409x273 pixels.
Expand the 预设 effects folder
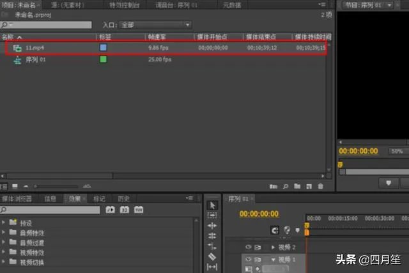(3, 222)
